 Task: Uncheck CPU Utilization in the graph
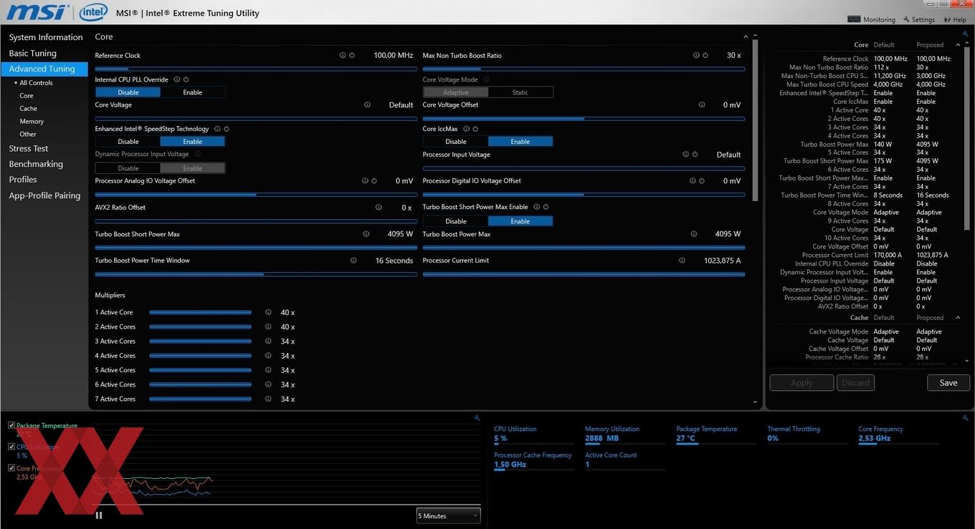(11, 447)
